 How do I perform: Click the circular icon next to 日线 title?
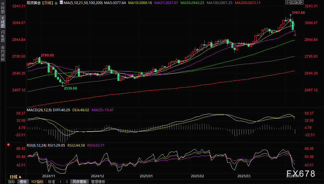(56, 3)
